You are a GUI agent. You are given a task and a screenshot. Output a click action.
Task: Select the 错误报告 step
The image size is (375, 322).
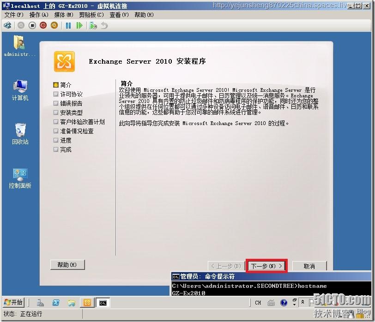coord(68,103)
